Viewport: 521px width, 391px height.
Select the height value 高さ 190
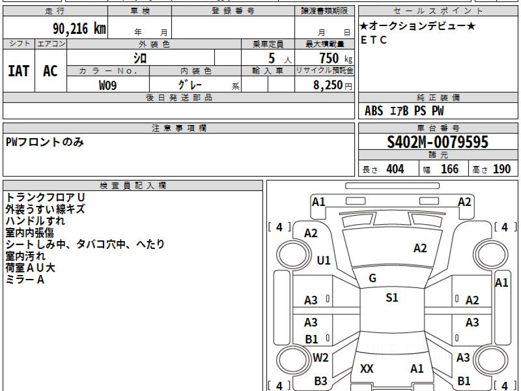click(492, 169)
